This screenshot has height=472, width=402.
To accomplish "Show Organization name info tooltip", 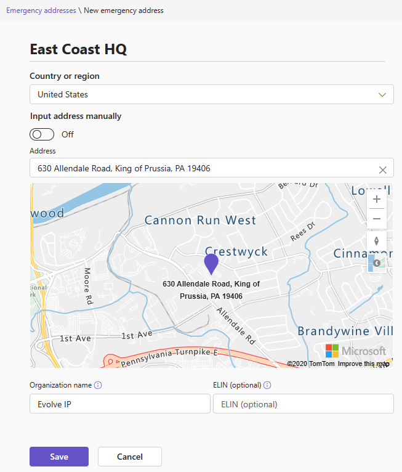I will click(98, 385).
